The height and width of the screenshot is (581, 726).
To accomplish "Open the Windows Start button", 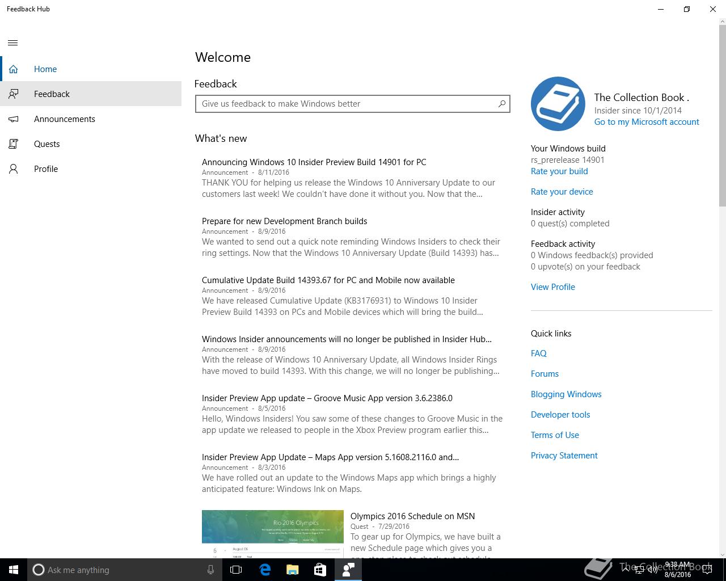I will (x=14, y=570).
